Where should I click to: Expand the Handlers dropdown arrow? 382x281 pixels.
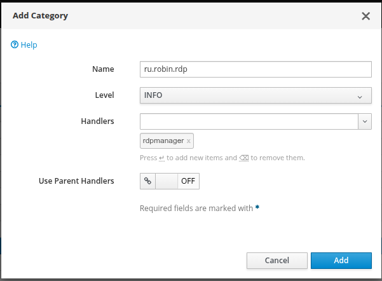[x=365, y=121]
